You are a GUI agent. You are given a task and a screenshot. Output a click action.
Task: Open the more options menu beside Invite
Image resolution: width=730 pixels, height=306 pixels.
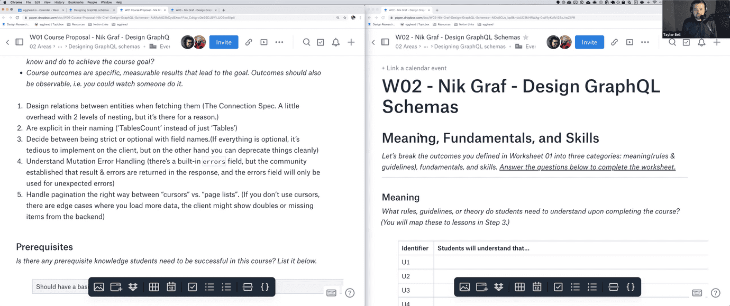[x=279, y=42]
